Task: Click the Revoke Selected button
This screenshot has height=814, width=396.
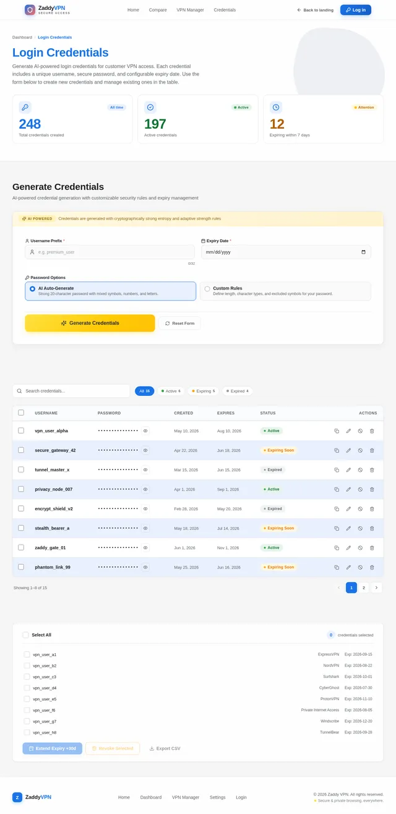Action: tap(113, 748)
